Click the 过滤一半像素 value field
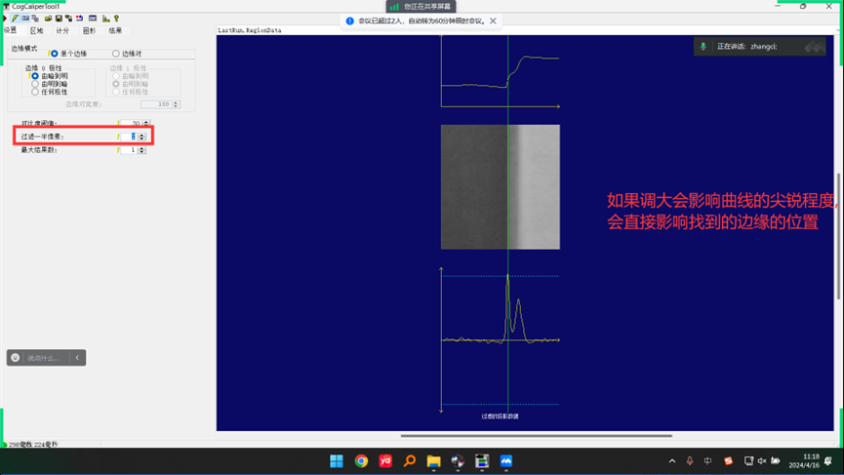 pyautogui.click(x=129, y=137)
